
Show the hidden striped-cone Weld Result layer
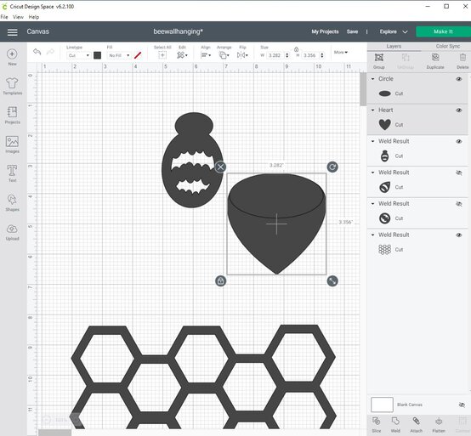(x=459, y=173)
